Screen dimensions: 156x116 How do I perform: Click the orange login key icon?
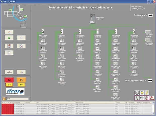4,99
